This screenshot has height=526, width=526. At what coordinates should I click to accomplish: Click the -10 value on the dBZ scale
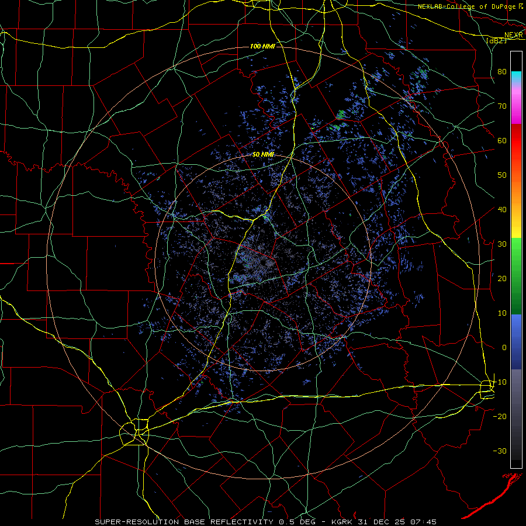[x=500, y=382]
